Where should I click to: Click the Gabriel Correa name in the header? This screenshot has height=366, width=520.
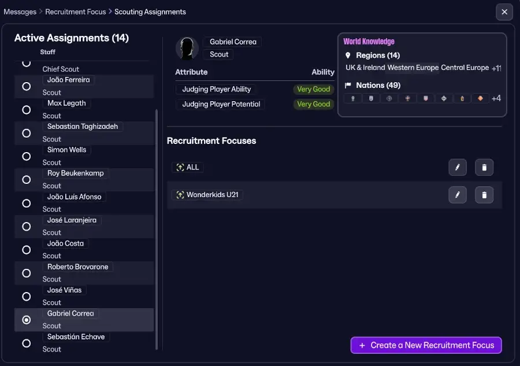pyautogui.click(x=233, y=42)
